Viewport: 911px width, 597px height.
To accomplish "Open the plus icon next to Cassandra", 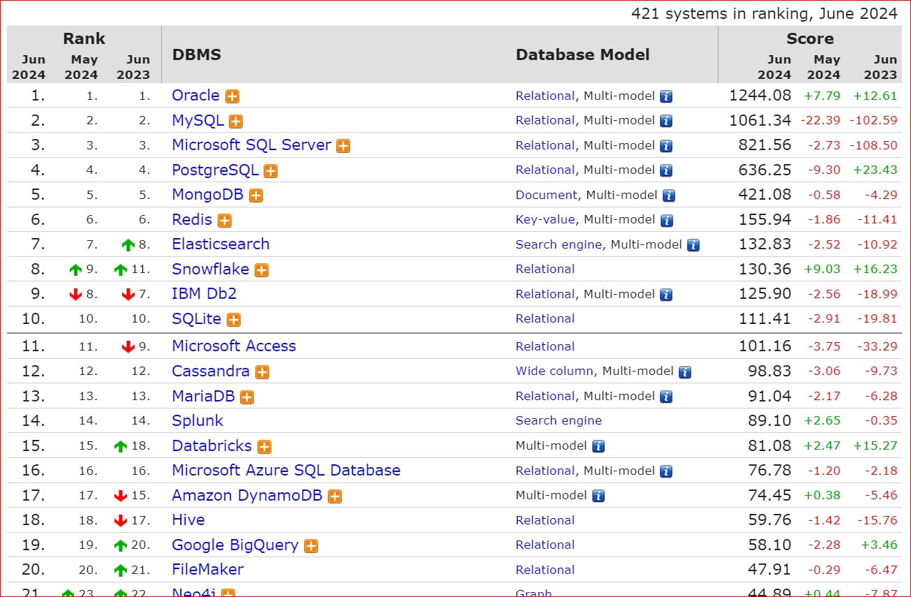I will click(x=262, y=372).
